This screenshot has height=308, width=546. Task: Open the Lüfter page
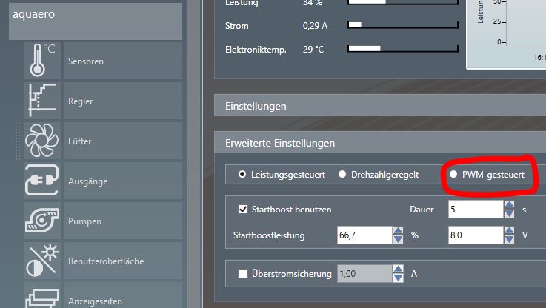[x=123, y=141]
